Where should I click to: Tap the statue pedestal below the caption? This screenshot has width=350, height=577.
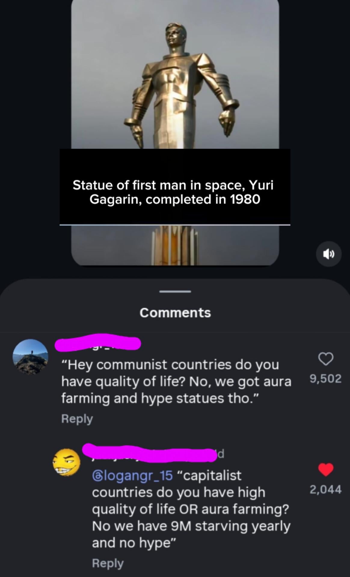click(x=175, y=245)
